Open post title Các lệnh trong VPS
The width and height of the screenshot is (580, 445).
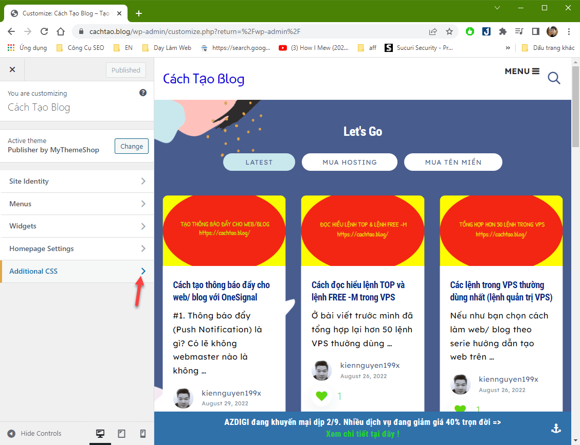click(501, 291)
